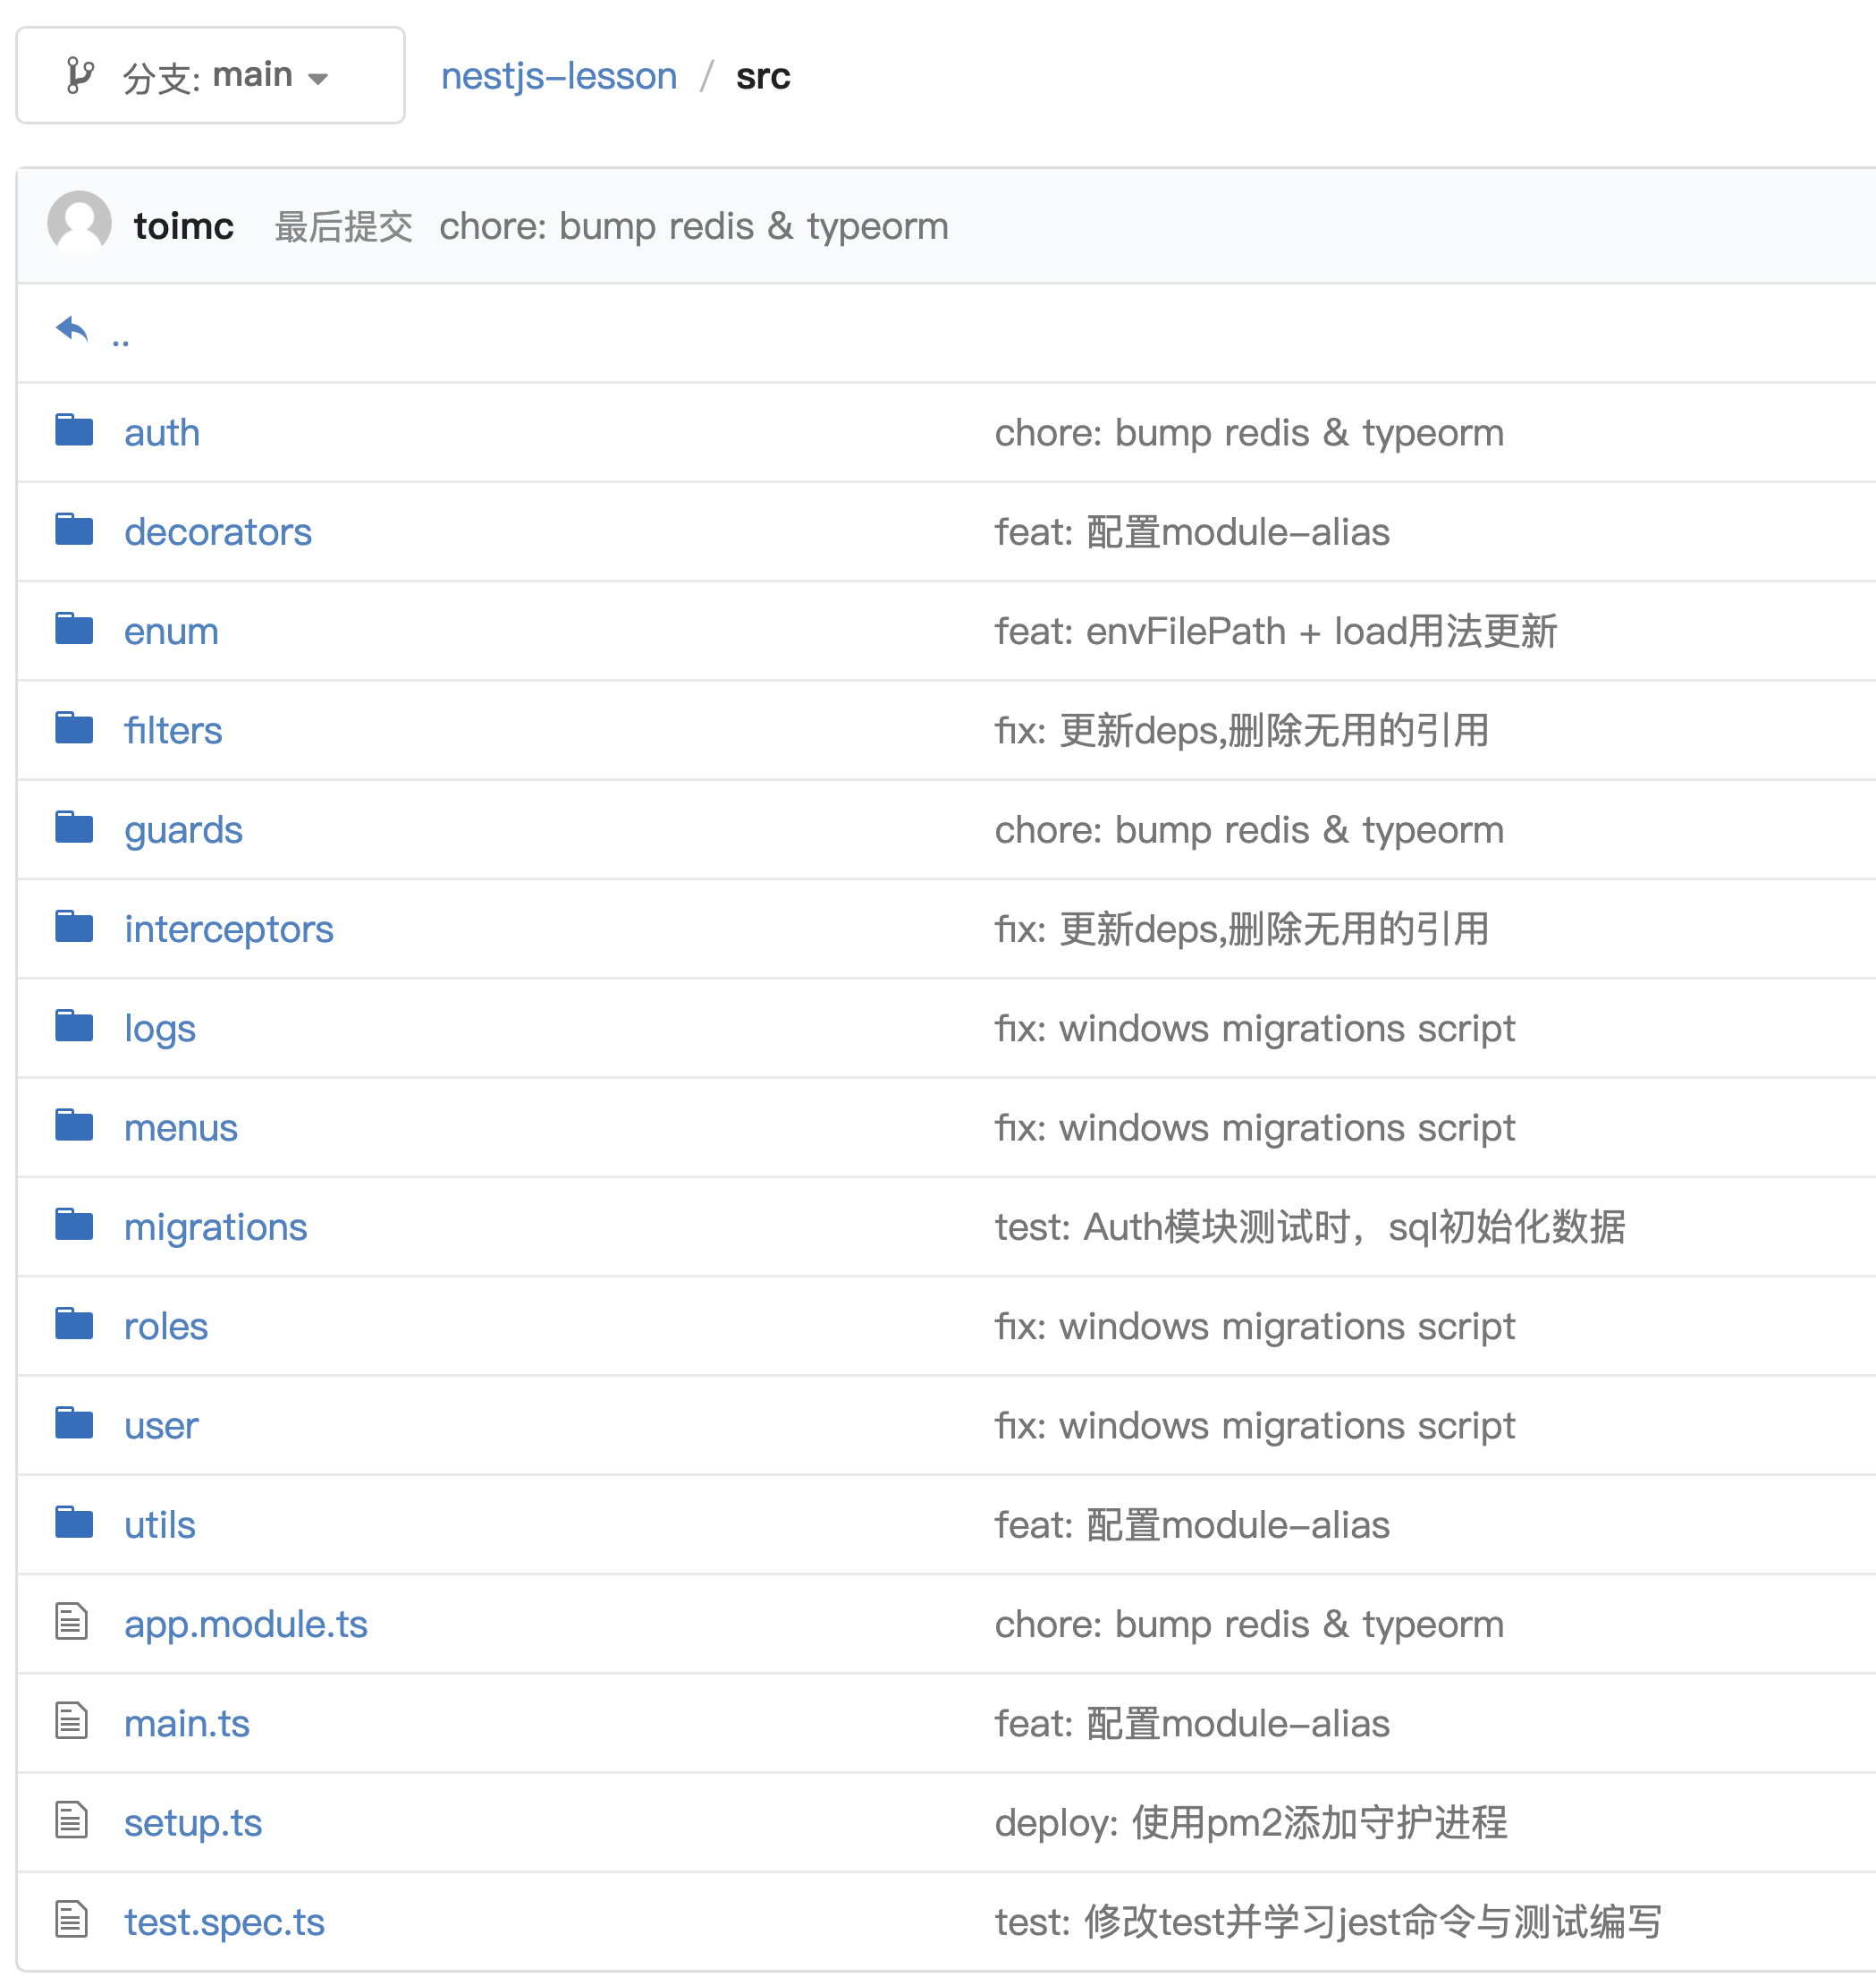Viewport: 1876px width, 1977px height.
Task: Click the auth folder icon
Action: point(74,431)
